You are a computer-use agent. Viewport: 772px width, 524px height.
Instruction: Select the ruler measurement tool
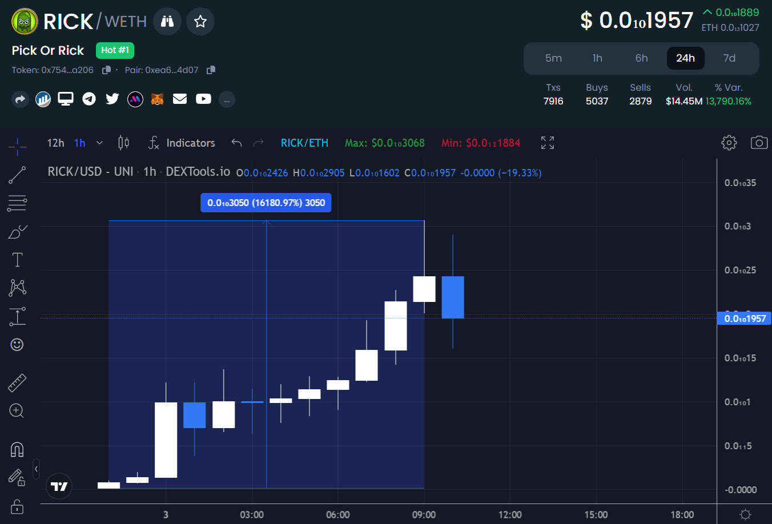pyautogui.click(x=17, y=382)
